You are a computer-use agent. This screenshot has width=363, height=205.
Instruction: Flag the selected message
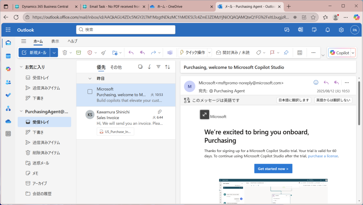[272, 53]
